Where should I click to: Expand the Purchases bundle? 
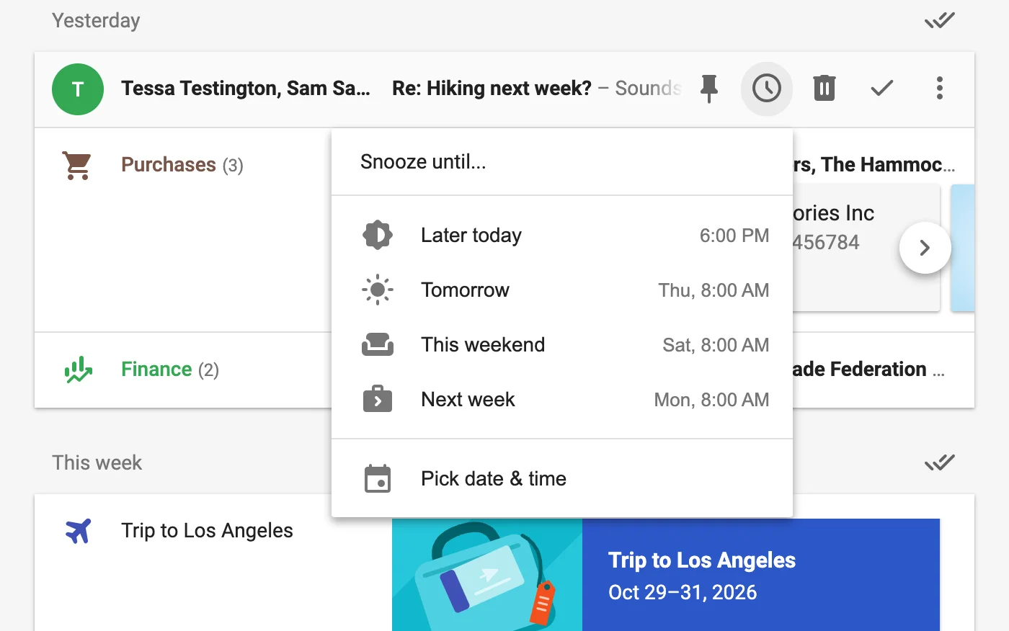pyautogui.click(x=182, y=165)
